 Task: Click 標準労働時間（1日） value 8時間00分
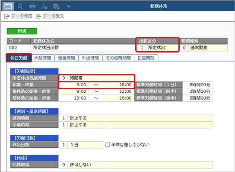tap(197, 85)
